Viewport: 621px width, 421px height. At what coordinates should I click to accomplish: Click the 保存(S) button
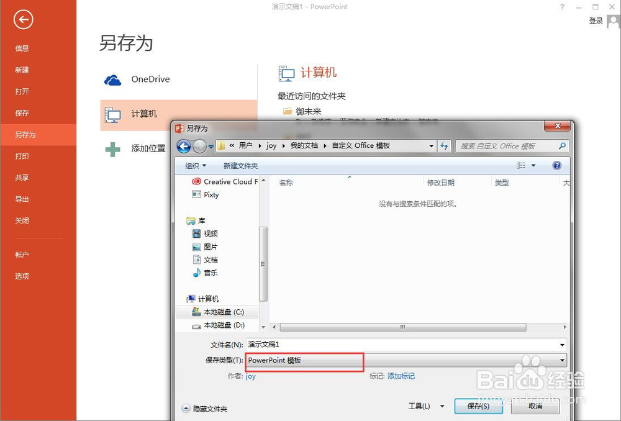click(478, 406)
